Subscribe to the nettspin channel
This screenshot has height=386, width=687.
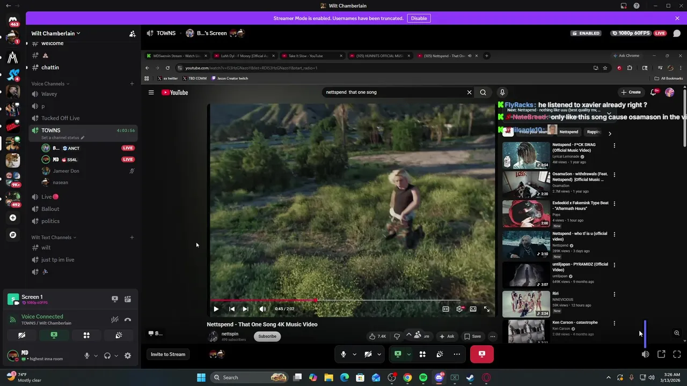(267, 336)
